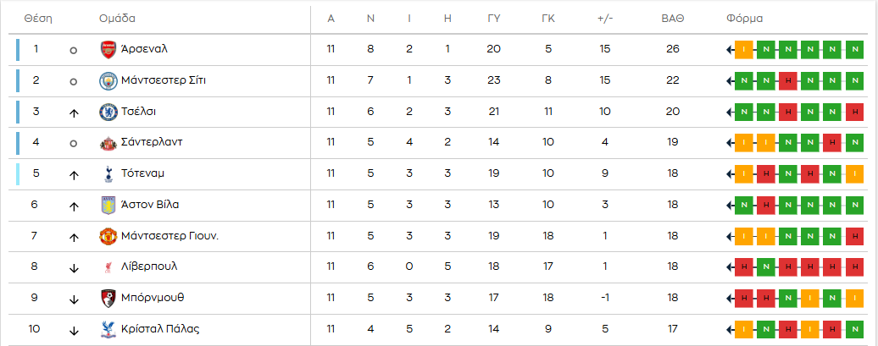Image resolution: width=878 pixels, height=346 pixels.
Task: Click the Arsenal club crest
Action: point(108,50)
